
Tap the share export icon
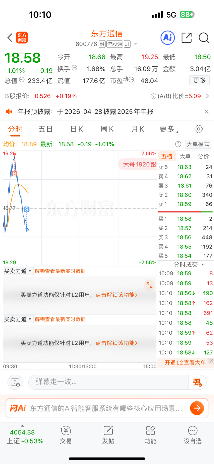click(186, 38)
